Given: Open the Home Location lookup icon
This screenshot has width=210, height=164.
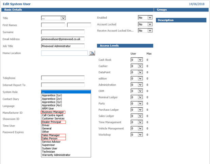Looking at the screenshot, I should pos(92,53).
